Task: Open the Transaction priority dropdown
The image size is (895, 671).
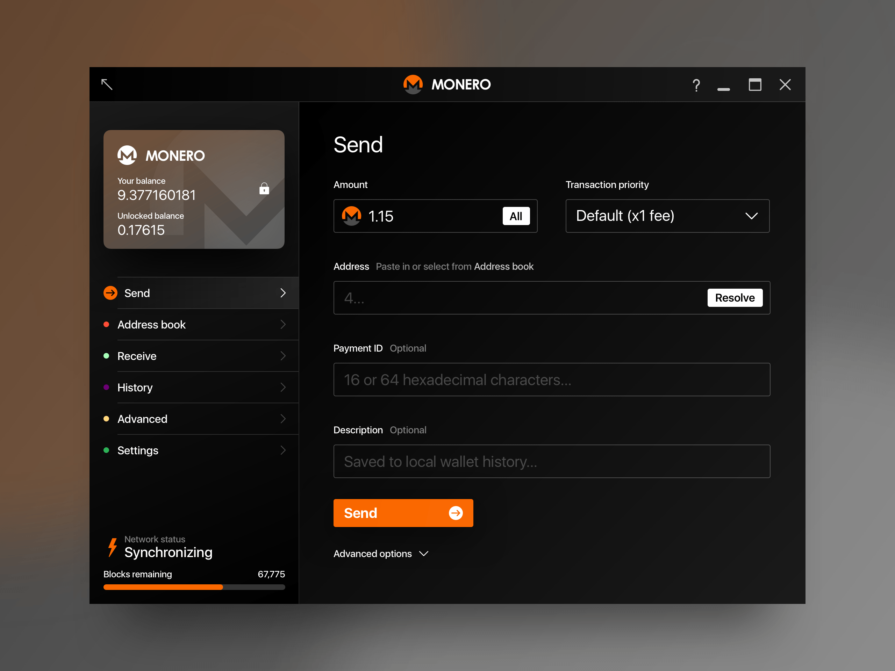Action: tap(667, 216)
